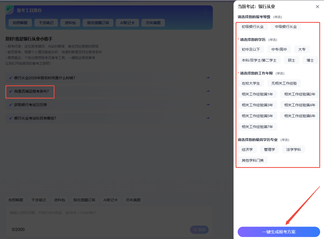Click arrow icon beside 银行从业2026年报名时间 question
The height and width of the screenshot is (239, 324).
(208, 78)
